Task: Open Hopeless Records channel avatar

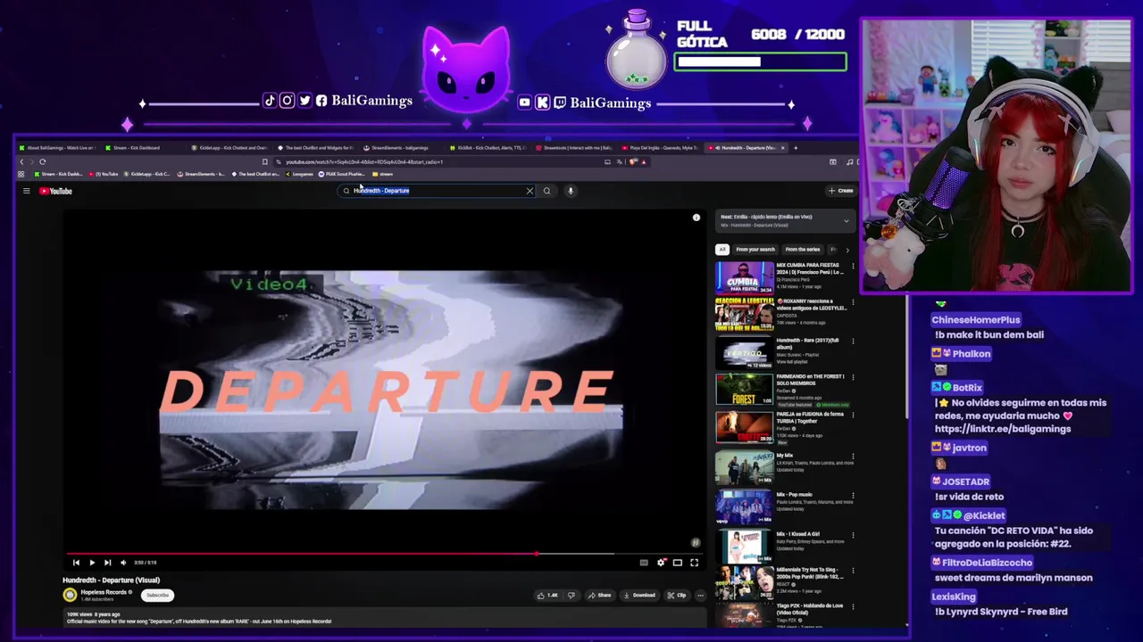Action: point(70,595)
